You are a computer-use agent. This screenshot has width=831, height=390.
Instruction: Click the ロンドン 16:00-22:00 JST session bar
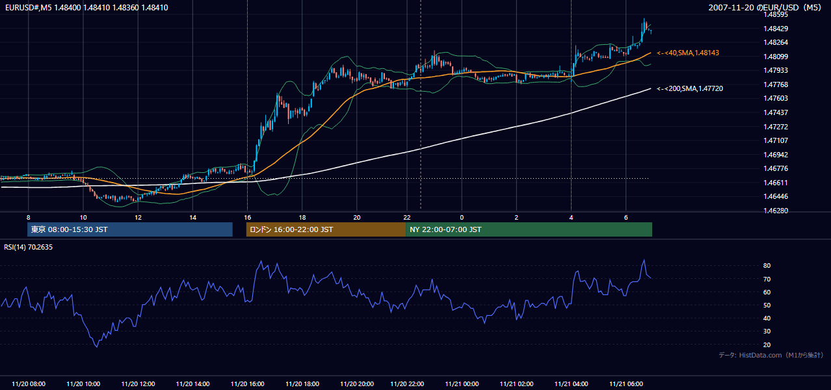tap(326, 229)
